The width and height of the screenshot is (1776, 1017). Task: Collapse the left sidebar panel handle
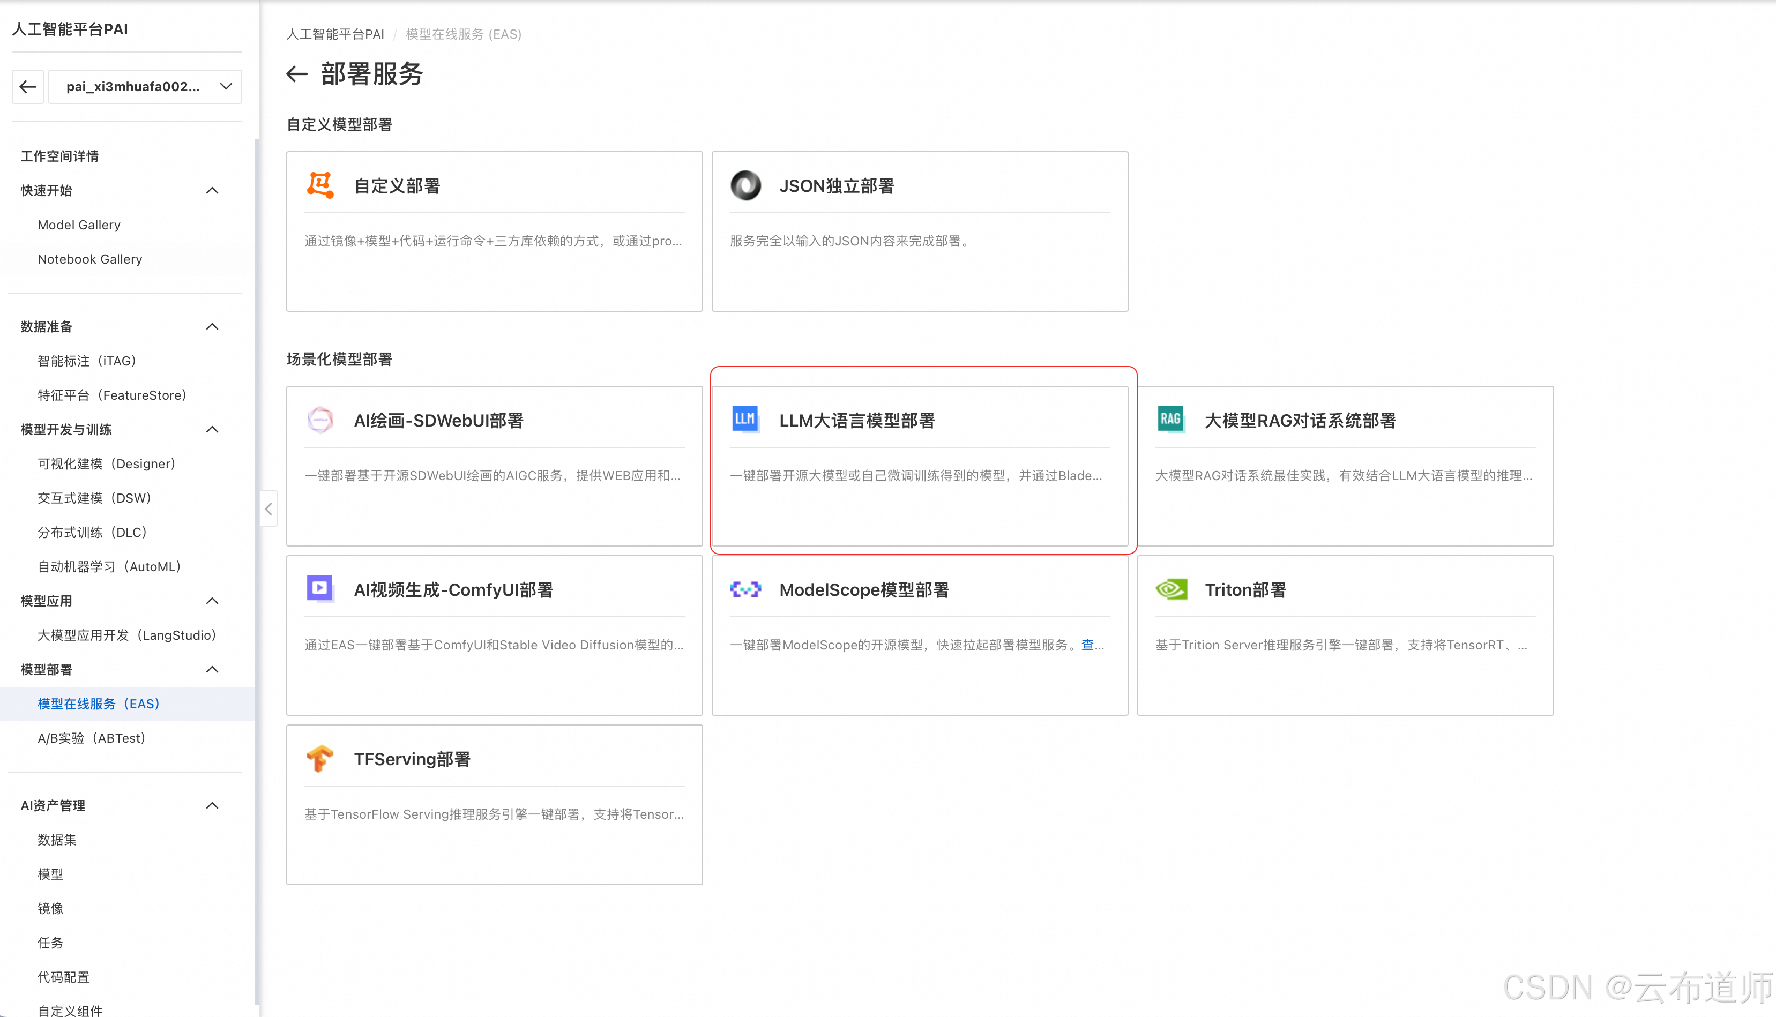click(268, 509)
